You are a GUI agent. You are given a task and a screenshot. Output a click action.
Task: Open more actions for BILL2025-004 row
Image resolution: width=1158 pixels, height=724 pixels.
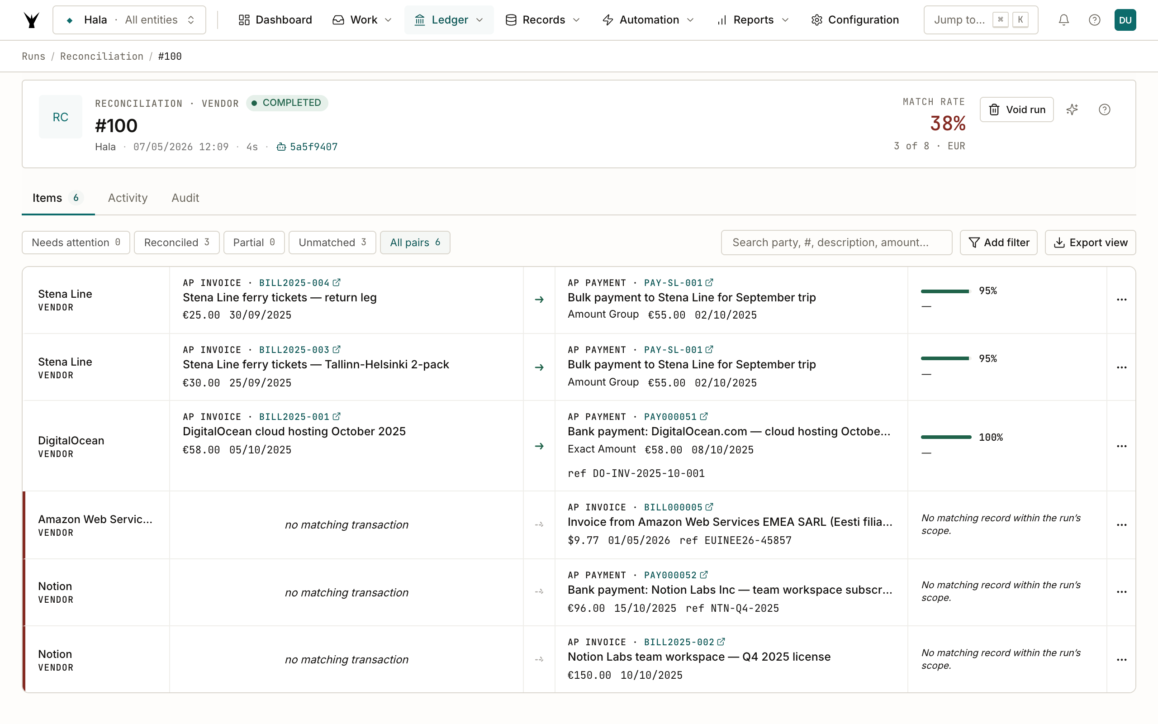pyautogui.click(x=1122, y=300)
